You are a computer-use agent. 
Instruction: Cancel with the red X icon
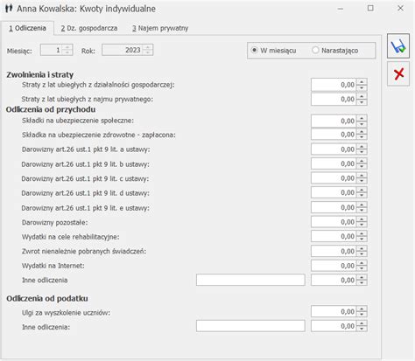click(398, 74)
